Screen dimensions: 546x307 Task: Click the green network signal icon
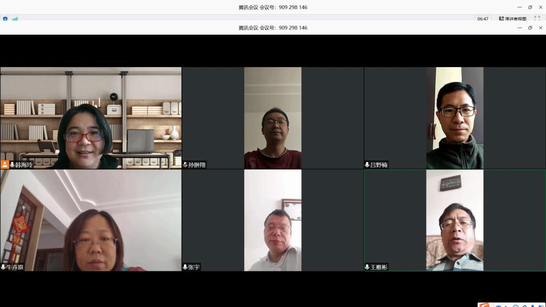[x=15, y=19]
